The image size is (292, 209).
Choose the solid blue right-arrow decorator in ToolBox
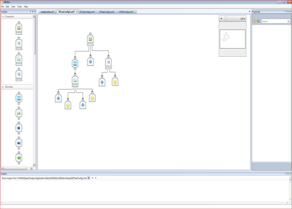point(19,128)
